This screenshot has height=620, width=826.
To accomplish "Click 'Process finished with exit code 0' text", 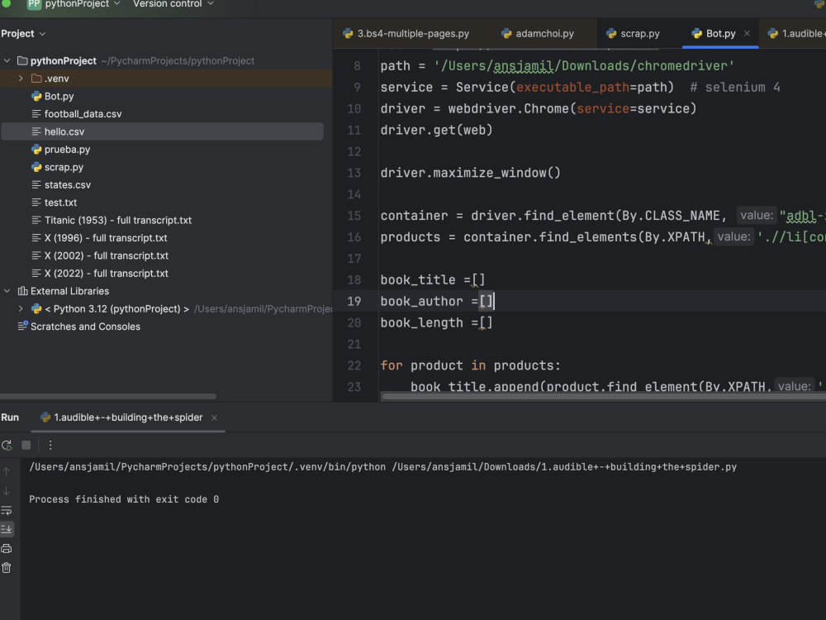I will [x=124, y=499].
